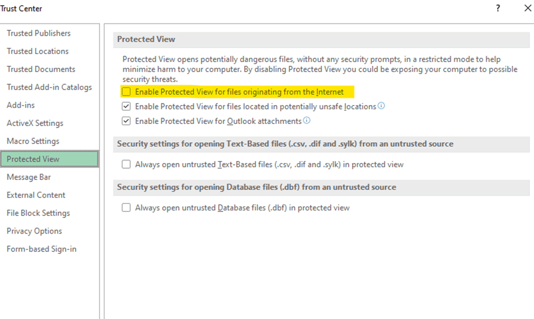This screenshot has width=534, height=319.
Task: Select Trusted Documents in sidebar
Action: [x=41, y=69]
